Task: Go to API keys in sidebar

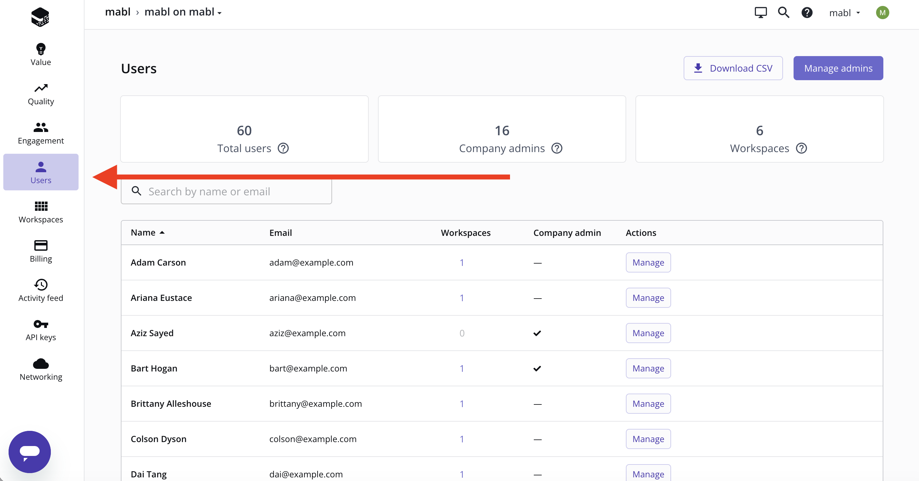Action: (41, 330)
